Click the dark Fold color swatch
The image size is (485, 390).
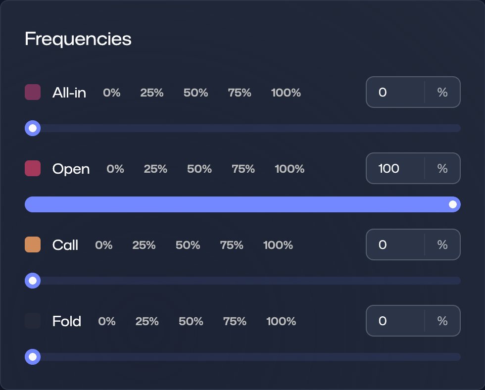(33, 321)
